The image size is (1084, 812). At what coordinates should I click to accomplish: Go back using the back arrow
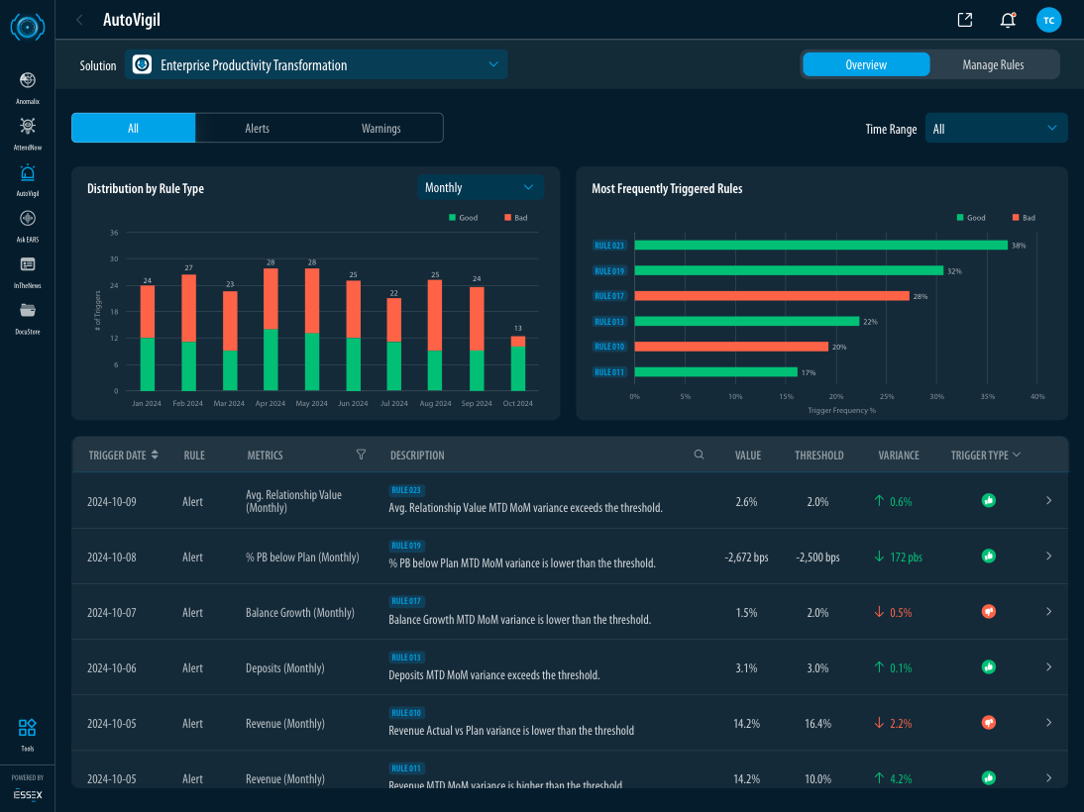coord(79,20)
